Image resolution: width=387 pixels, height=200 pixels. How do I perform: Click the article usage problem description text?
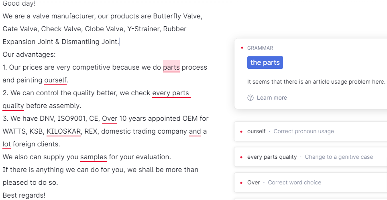click(316, 82)
